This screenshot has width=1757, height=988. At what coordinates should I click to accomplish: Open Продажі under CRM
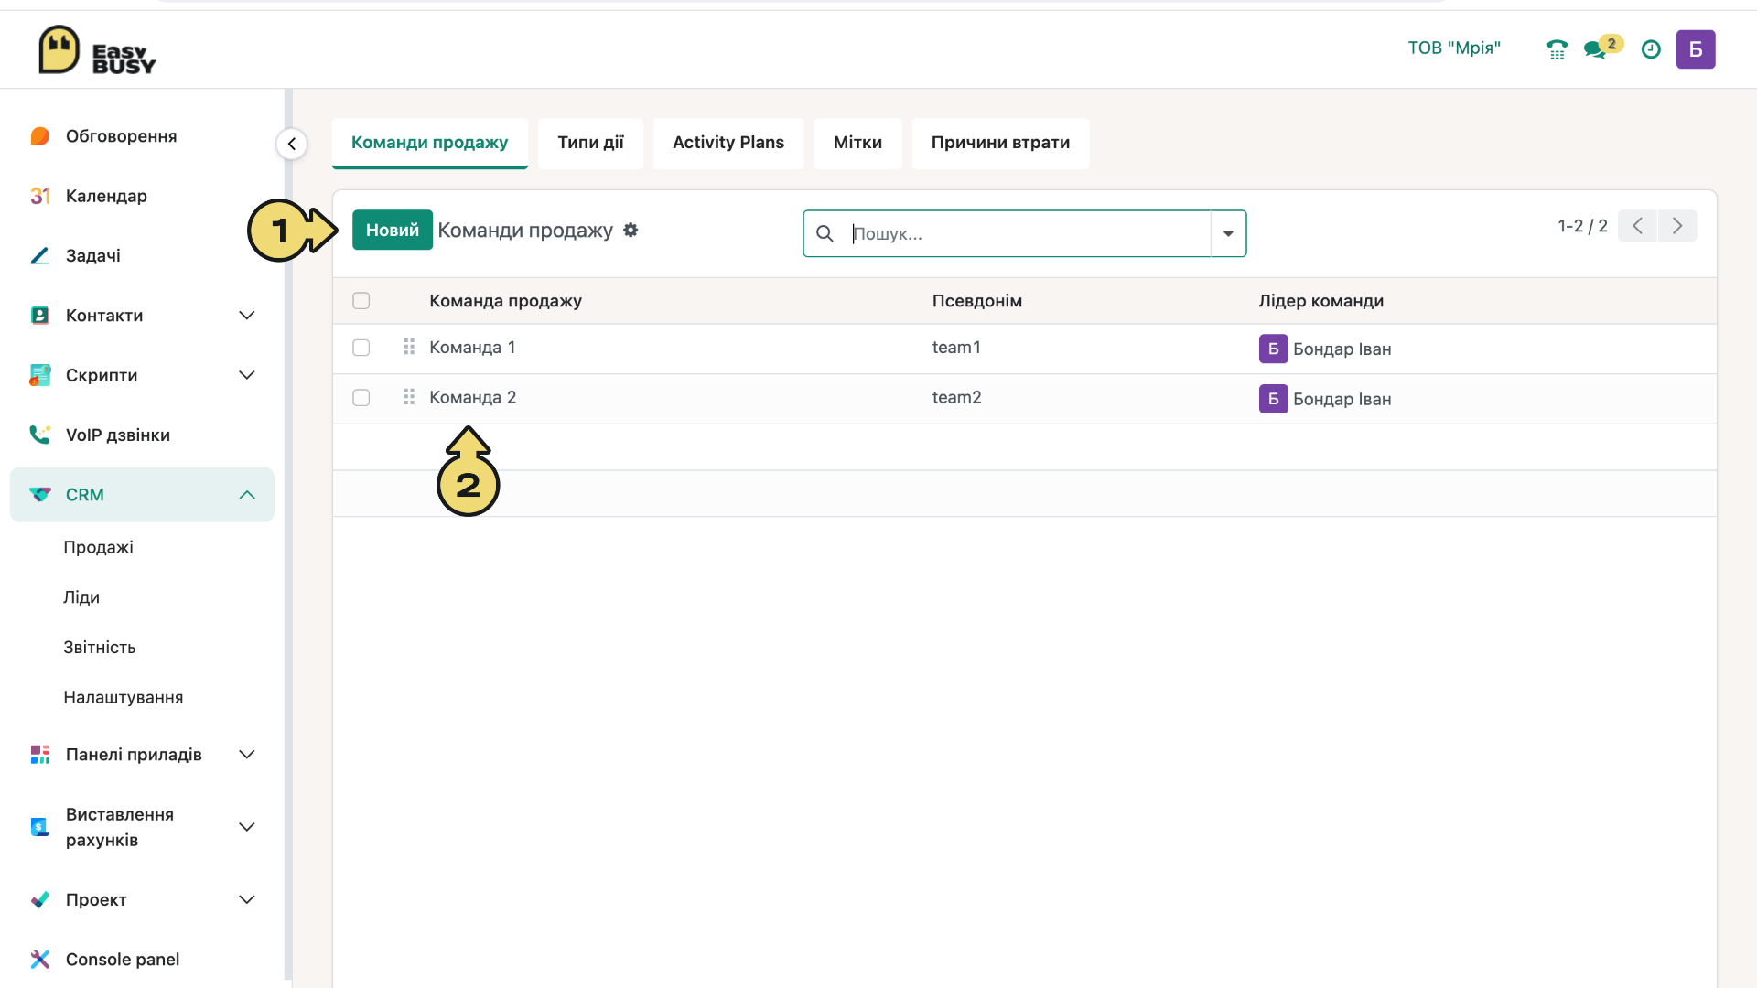[98, 547]
